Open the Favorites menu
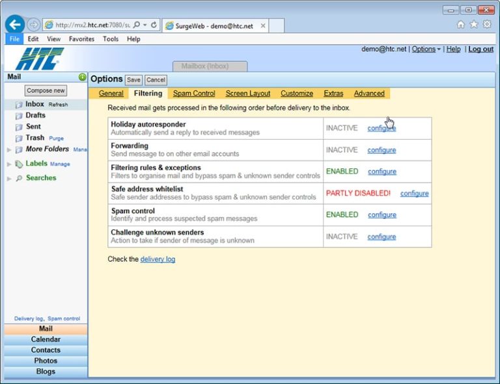The height and width of the screenshot is (384, 500). pos(81,39)
